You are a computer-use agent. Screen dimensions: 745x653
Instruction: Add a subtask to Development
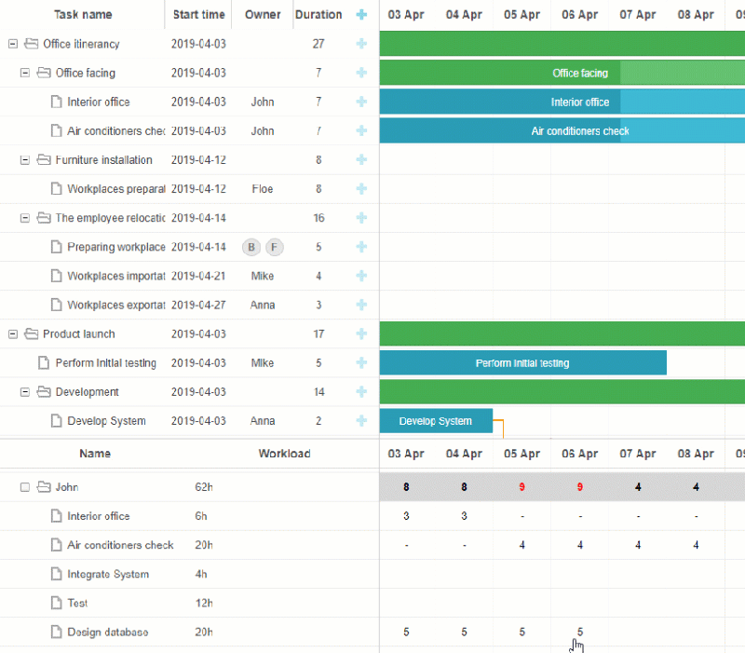coord(361,391)
